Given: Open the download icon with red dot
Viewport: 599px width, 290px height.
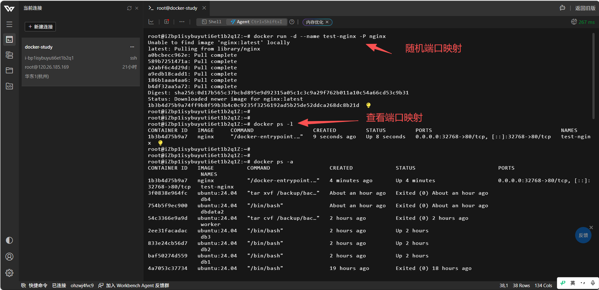Looking at the screenshot, I should pos(167,22).
